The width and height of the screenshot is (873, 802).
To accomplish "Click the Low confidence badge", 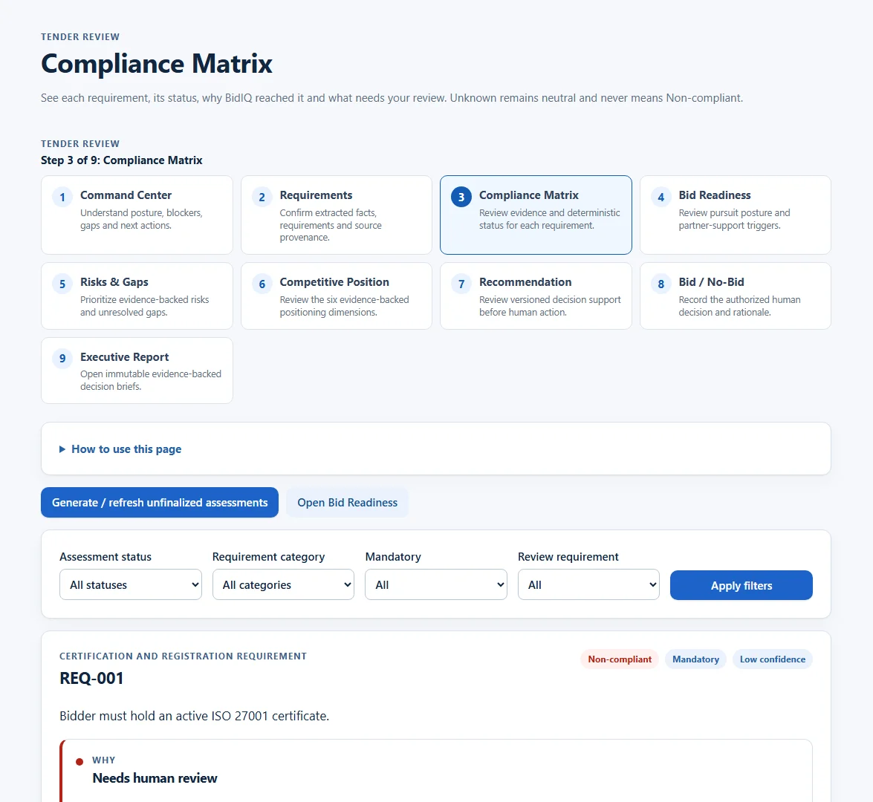I will (772, 659).
